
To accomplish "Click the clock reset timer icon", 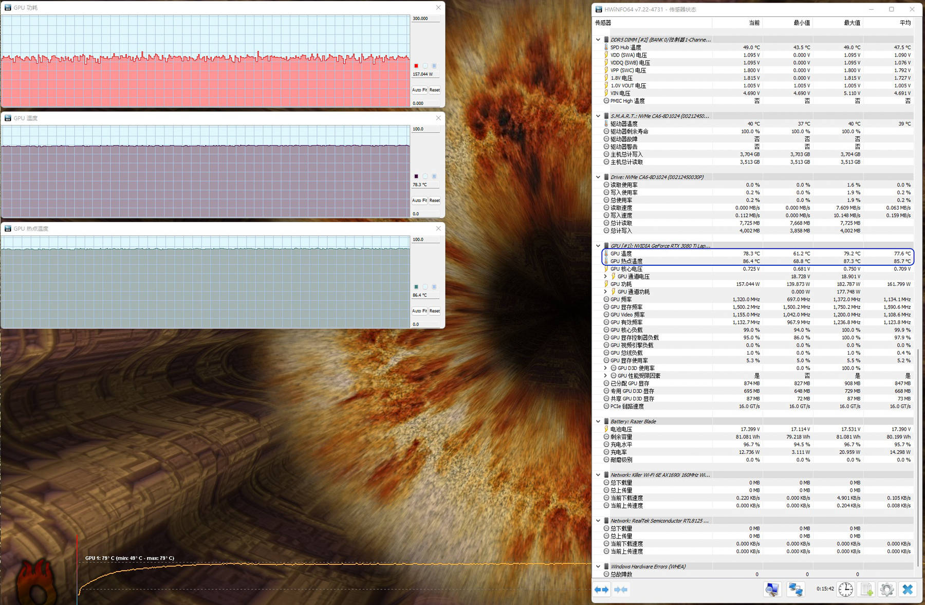I will 845,590.
